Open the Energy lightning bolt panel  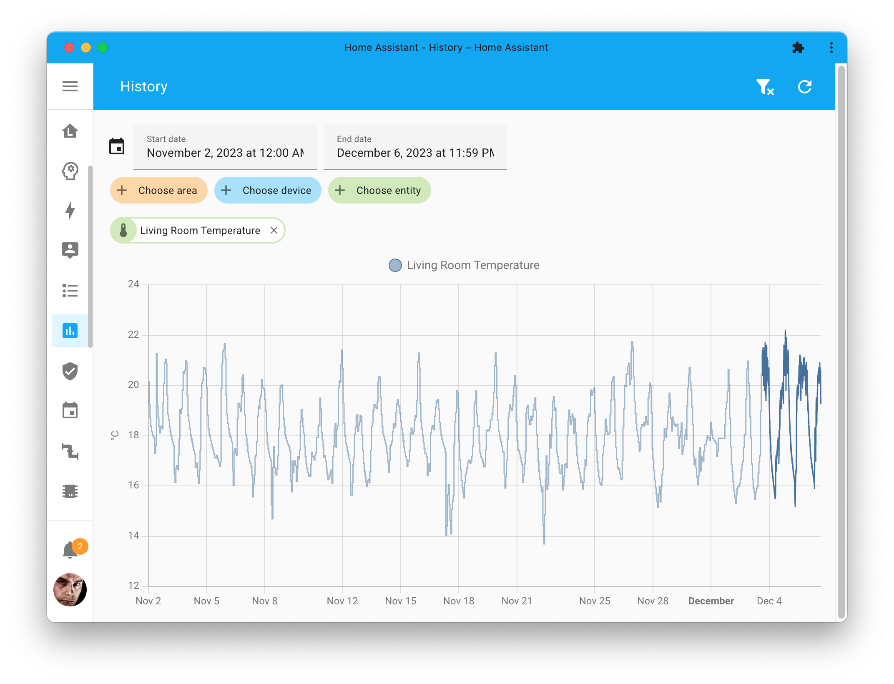(70, 211)
